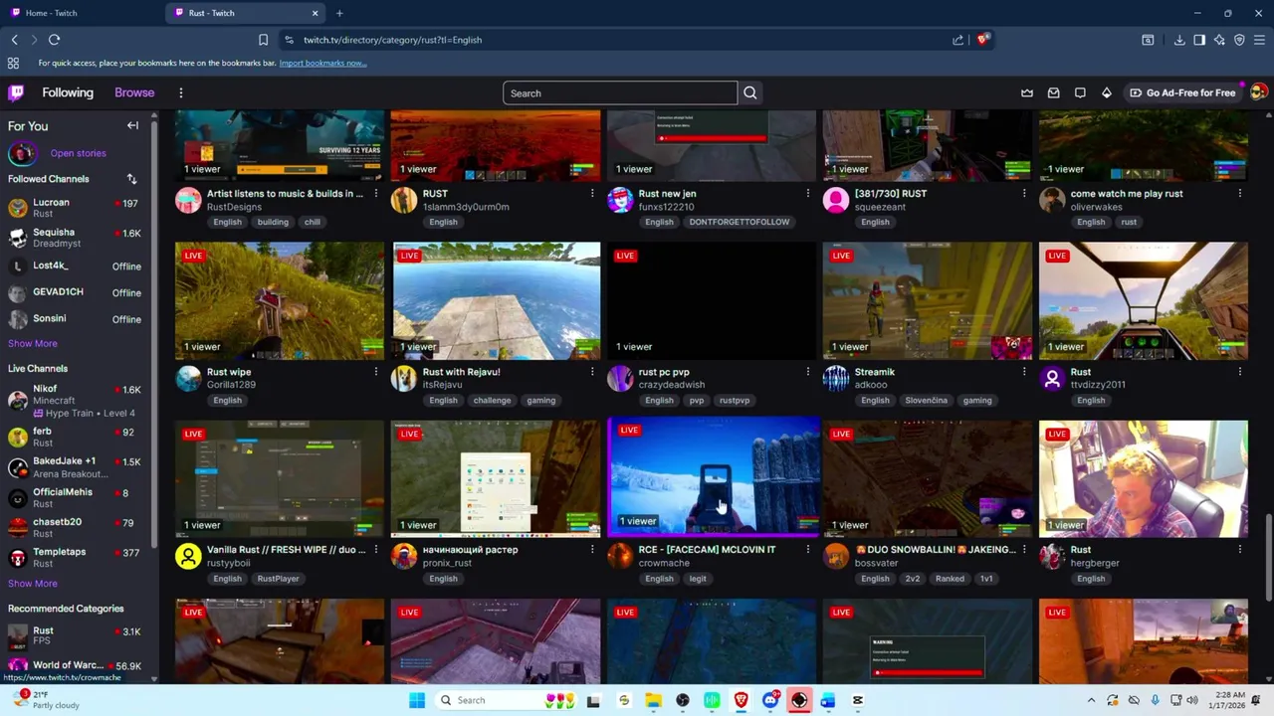
Task: Click the Slovenčina tag
Action: (926, 400)
